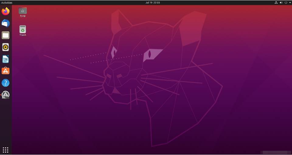Viewport: 292px width, 155px height.
Task: Show Applications grid
Action: pyautogui.click(x=5, y=150)
